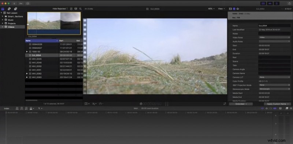Sort by the Start column header

click(67, 41)
